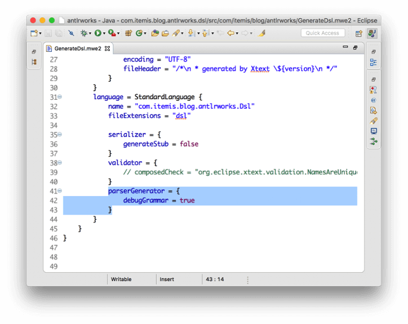Click the "UTF-8" encoding string
408x324 pixels.
[178, 59]
